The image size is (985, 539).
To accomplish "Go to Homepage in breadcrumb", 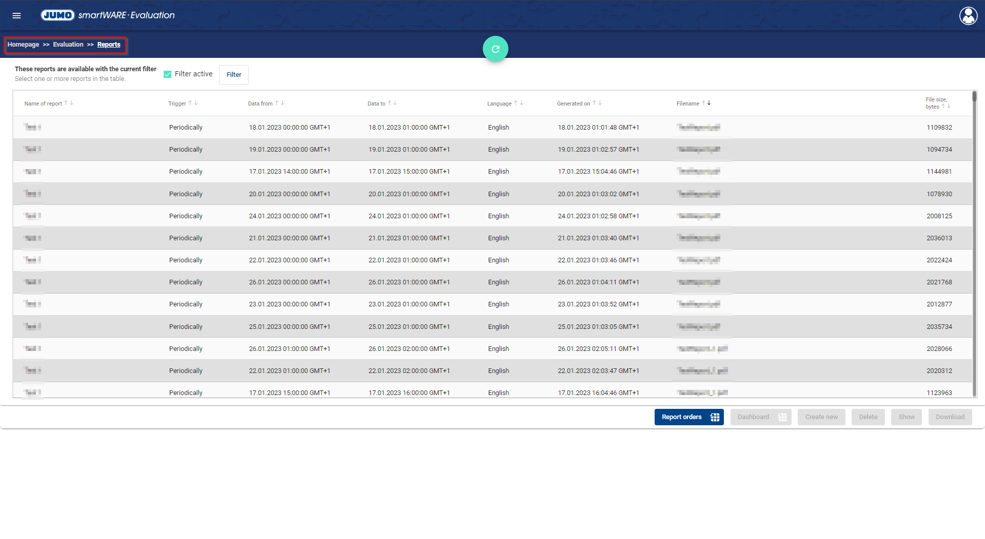I will 23,45.
